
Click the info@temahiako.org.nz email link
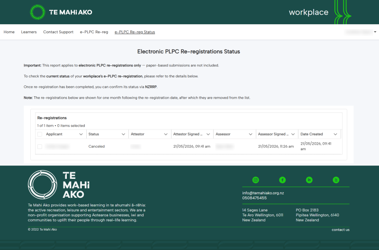pyautogui.click(x=263, y=193)
